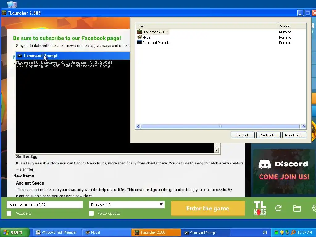The image size is (316, 237).
Task: Switch to TLauncher 2.885 taskbar button
Action: click(156, 233)
